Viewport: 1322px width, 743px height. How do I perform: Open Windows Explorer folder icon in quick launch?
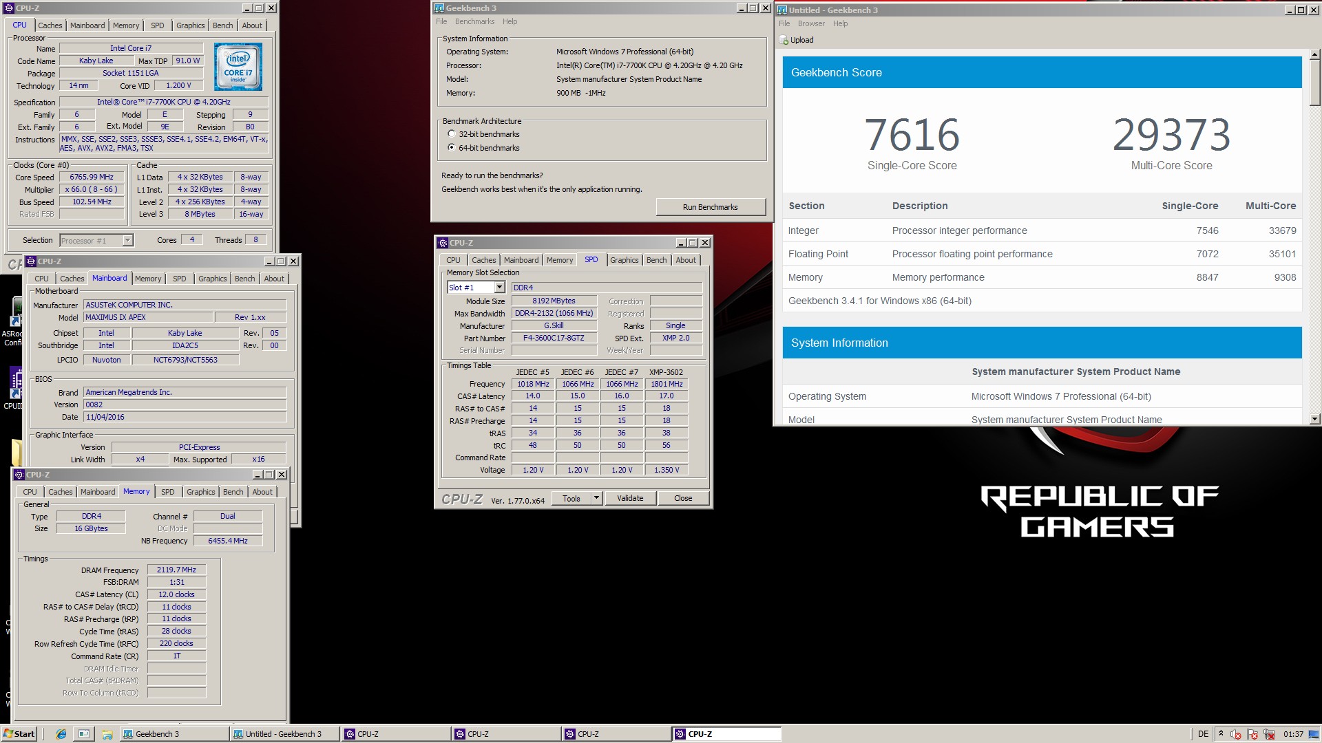coord(107,734)
